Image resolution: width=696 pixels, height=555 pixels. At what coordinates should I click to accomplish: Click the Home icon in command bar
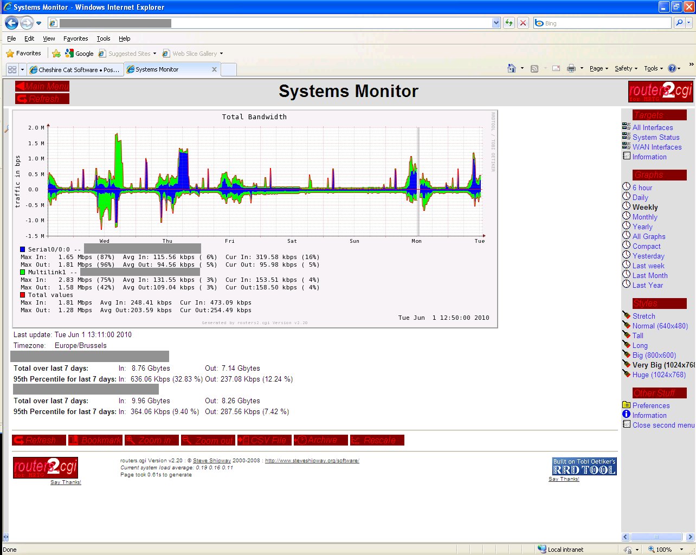point(511,69)
